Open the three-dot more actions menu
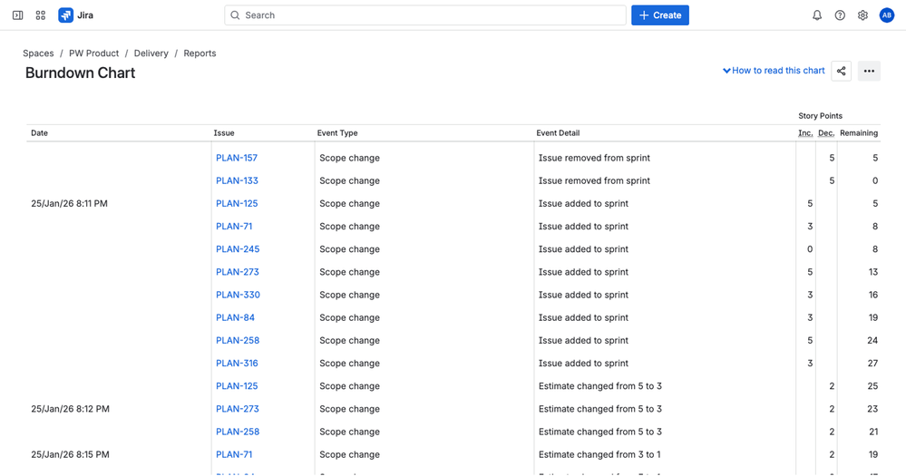 pos(869,71)
